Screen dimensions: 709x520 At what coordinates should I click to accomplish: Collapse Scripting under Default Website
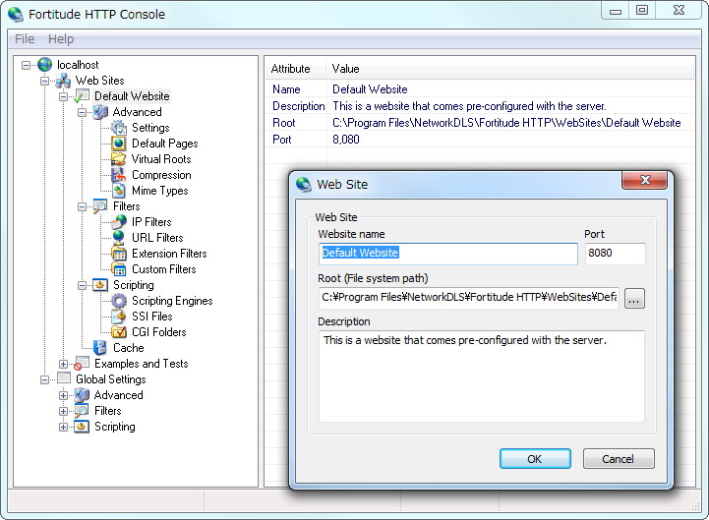pos(82,285)
